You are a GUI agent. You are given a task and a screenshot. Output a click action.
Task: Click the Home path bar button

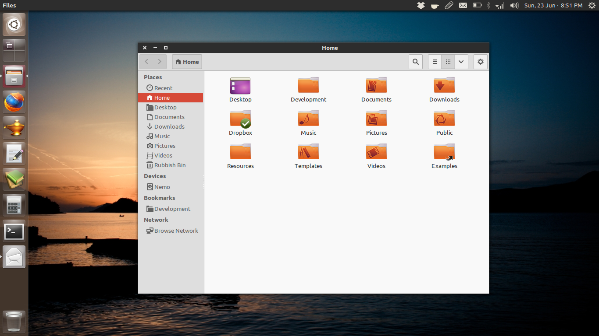(x=187, y=62)
